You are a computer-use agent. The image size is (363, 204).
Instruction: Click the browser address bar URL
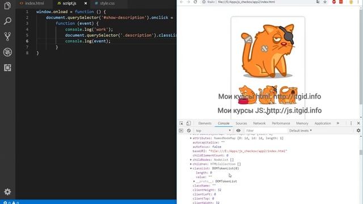[x=246, y=2]
